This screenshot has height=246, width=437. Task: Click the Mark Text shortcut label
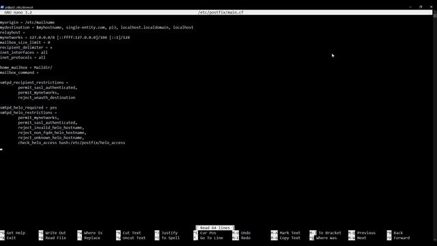[290, 233]
